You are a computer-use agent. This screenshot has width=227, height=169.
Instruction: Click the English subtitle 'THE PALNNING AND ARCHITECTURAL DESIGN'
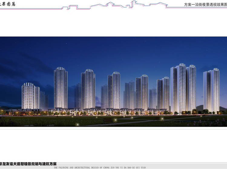(77, 167)
